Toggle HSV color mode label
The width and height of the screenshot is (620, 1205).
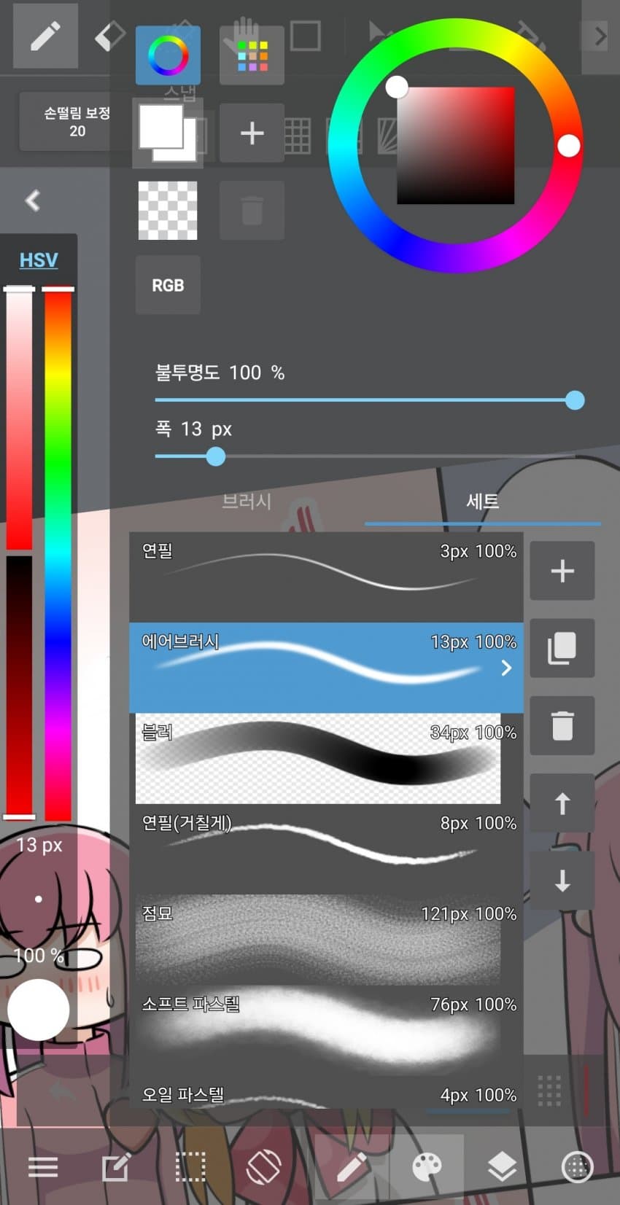coord(39,260)
